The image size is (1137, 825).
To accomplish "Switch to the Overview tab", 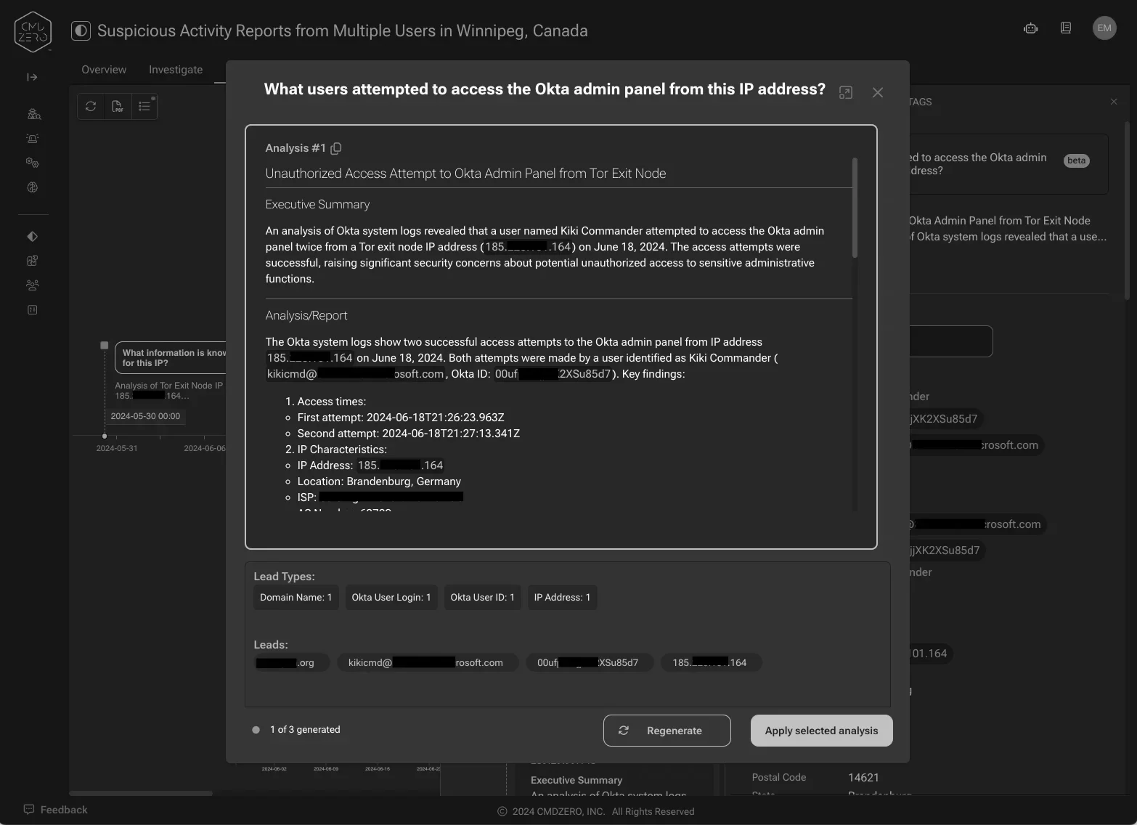I will 104,70.
